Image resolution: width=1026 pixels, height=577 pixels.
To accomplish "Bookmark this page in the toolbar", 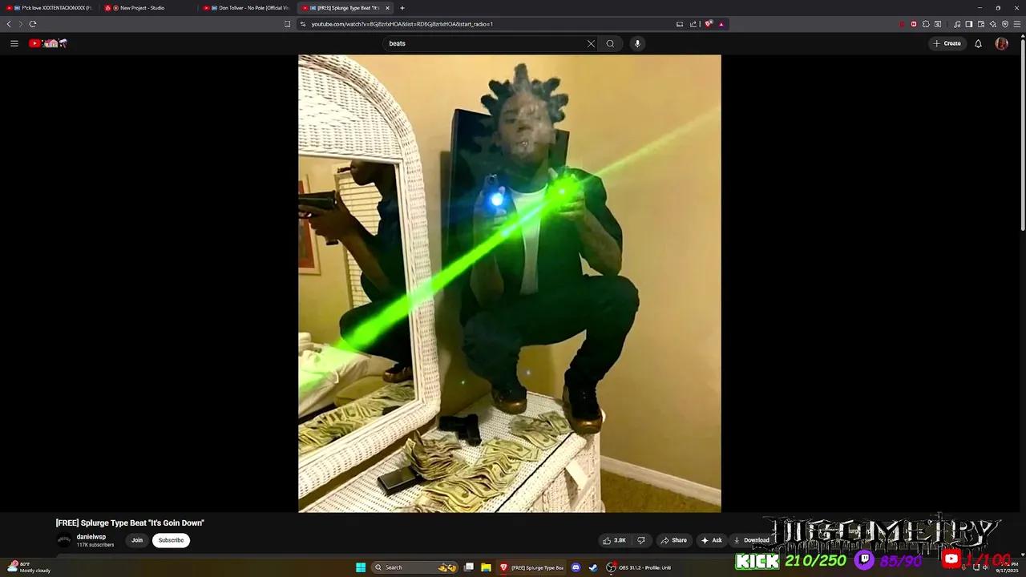I will [287, 24].
